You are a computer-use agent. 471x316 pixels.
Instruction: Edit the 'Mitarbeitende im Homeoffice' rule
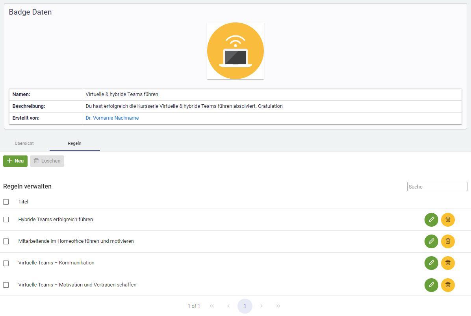pos(431,241)
